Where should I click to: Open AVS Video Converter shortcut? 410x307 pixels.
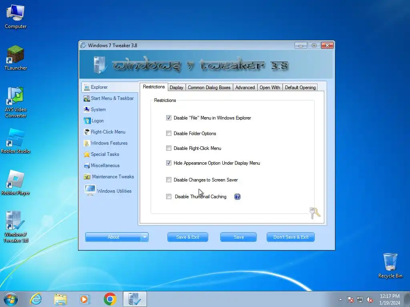pos(16,102)
